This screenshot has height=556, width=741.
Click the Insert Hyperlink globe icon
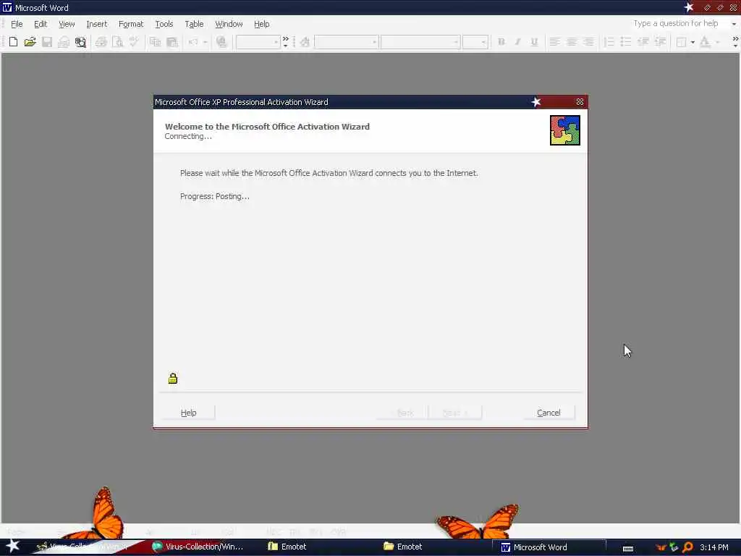(x=221, y=42)
